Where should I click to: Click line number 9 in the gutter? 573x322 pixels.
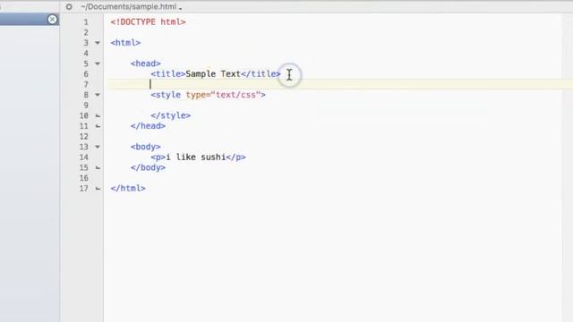click(86, 106)
